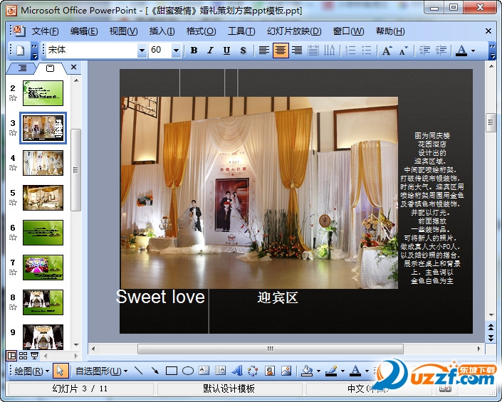The image size is (502, 402).
Task: Toggle Underline formatting
Action: (226, 51)
